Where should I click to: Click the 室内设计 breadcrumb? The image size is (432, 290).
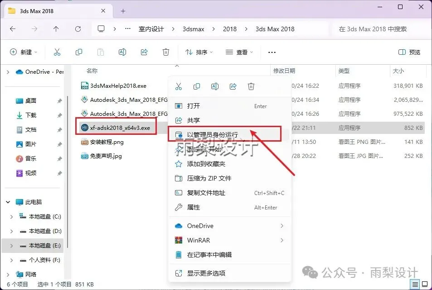click(x=151, y=29)
